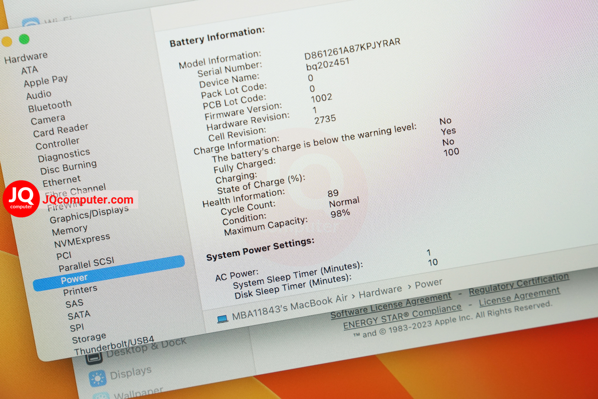598x399 pixels.
Task: Click the yellow minimize window button
Action: tap(7, 41)
